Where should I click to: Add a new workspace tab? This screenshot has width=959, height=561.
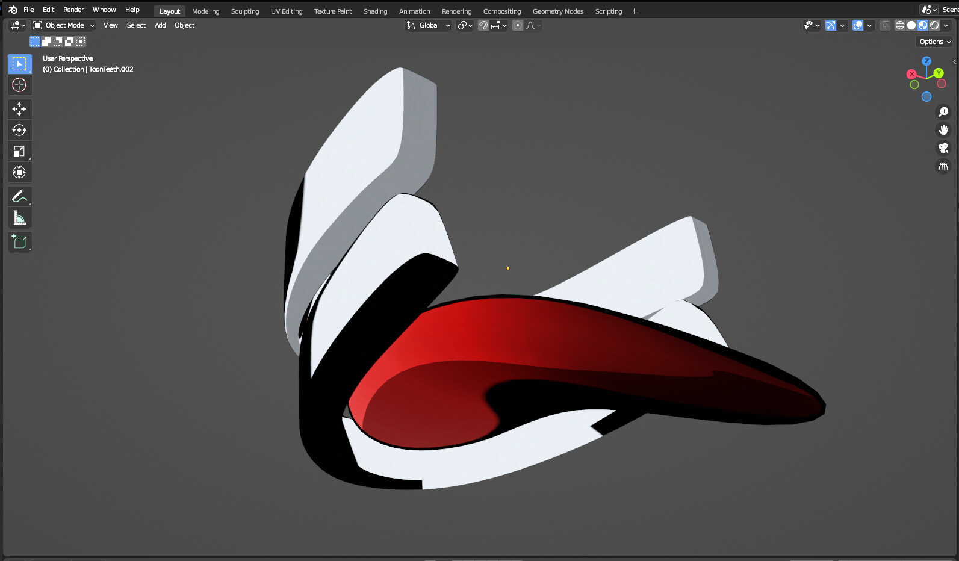point(634,11)
